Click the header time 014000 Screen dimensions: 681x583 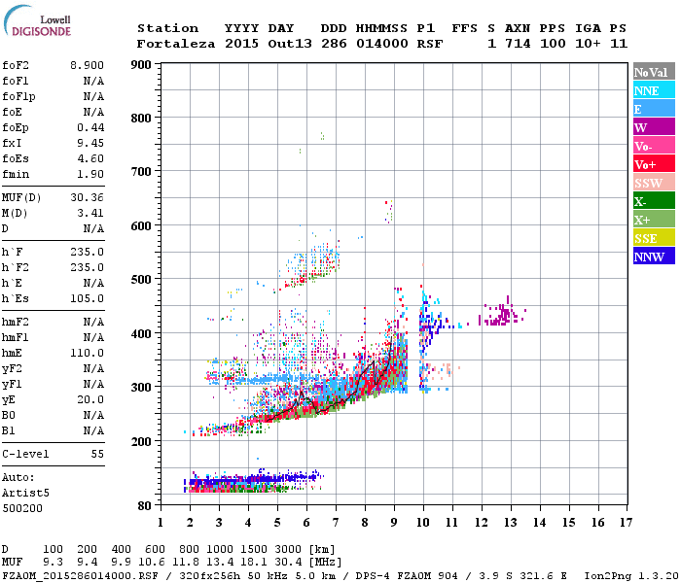click(x=382, y=44)
